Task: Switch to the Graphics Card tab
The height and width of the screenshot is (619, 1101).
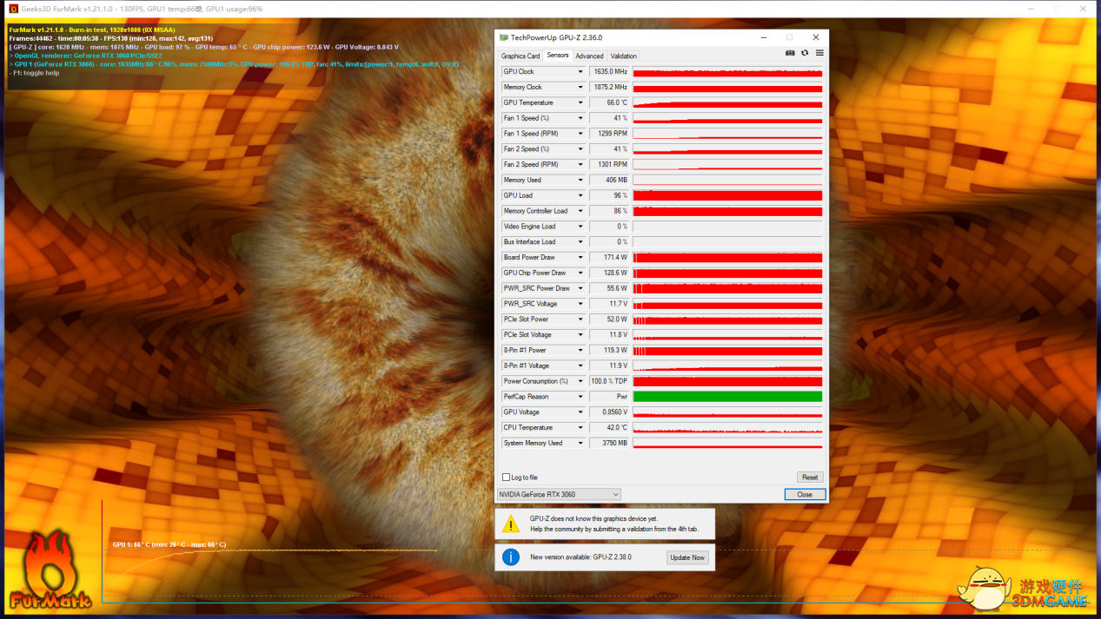Action: point(521,56)
